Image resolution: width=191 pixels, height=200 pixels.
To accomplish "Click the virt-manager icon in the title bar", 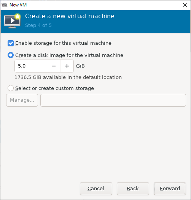I will coord(5,5).
